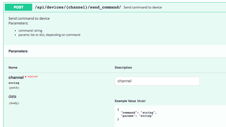Collapse the /api/devices/{channel}/send_command/ endpoint path

click(78, 7)
